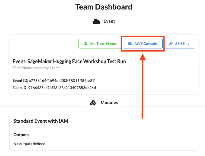
Task: Select the Event ID value string
Action: [62, 81]
